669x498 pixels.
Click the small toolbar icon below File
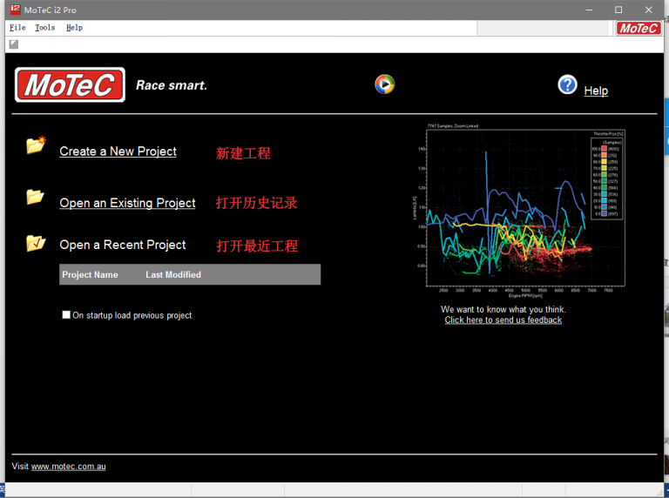[14, 44]
